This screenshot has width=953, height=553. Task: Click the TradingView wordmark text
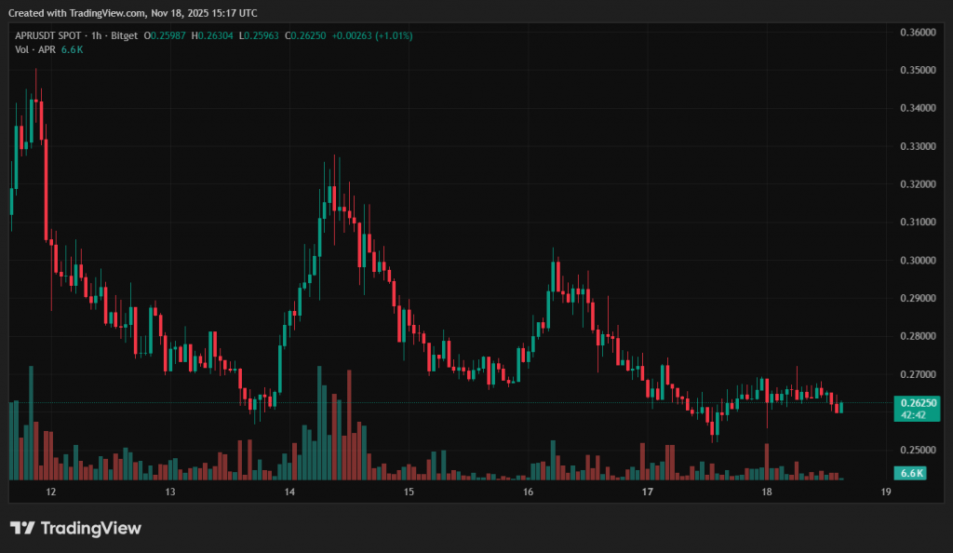[89, 528]
